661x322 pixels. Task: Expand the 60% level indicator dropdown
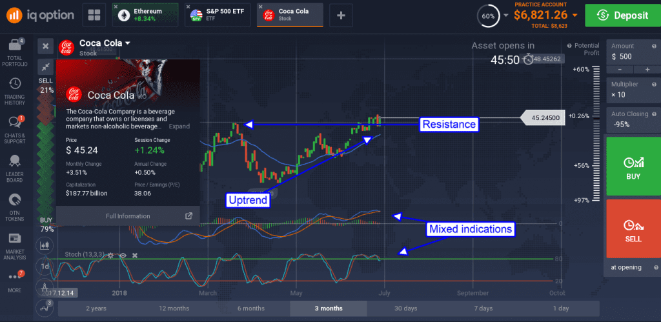[x=506, y=15]
